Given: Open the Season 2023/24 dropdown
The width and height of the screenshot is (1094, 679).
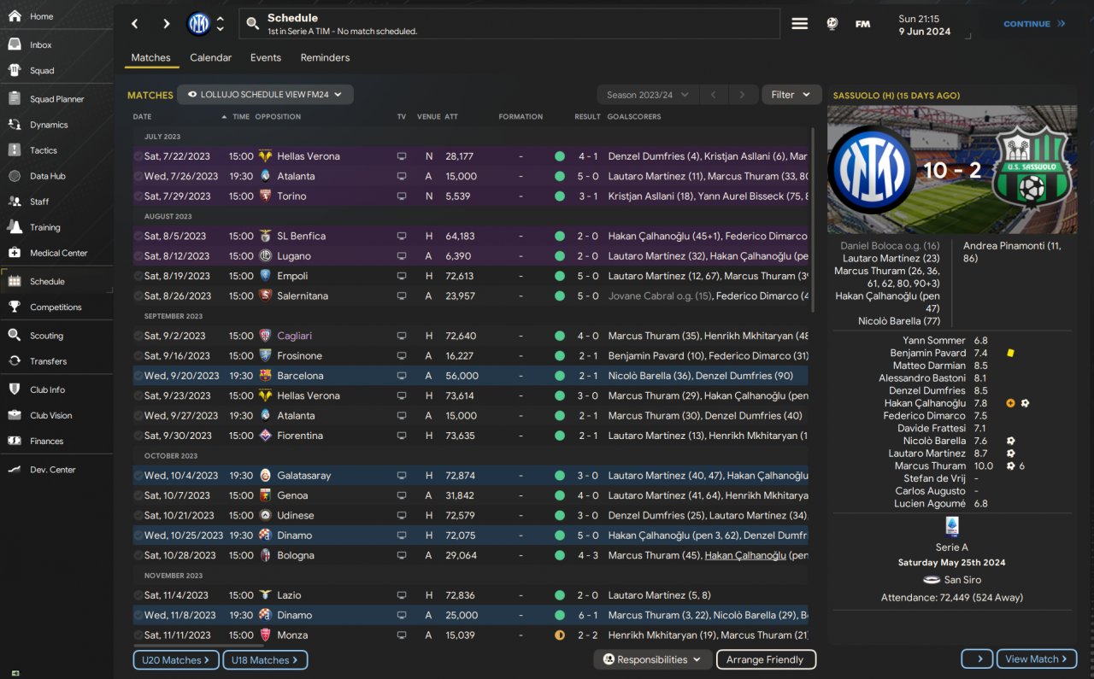Looking at the screenshot, I should point(648,95).
